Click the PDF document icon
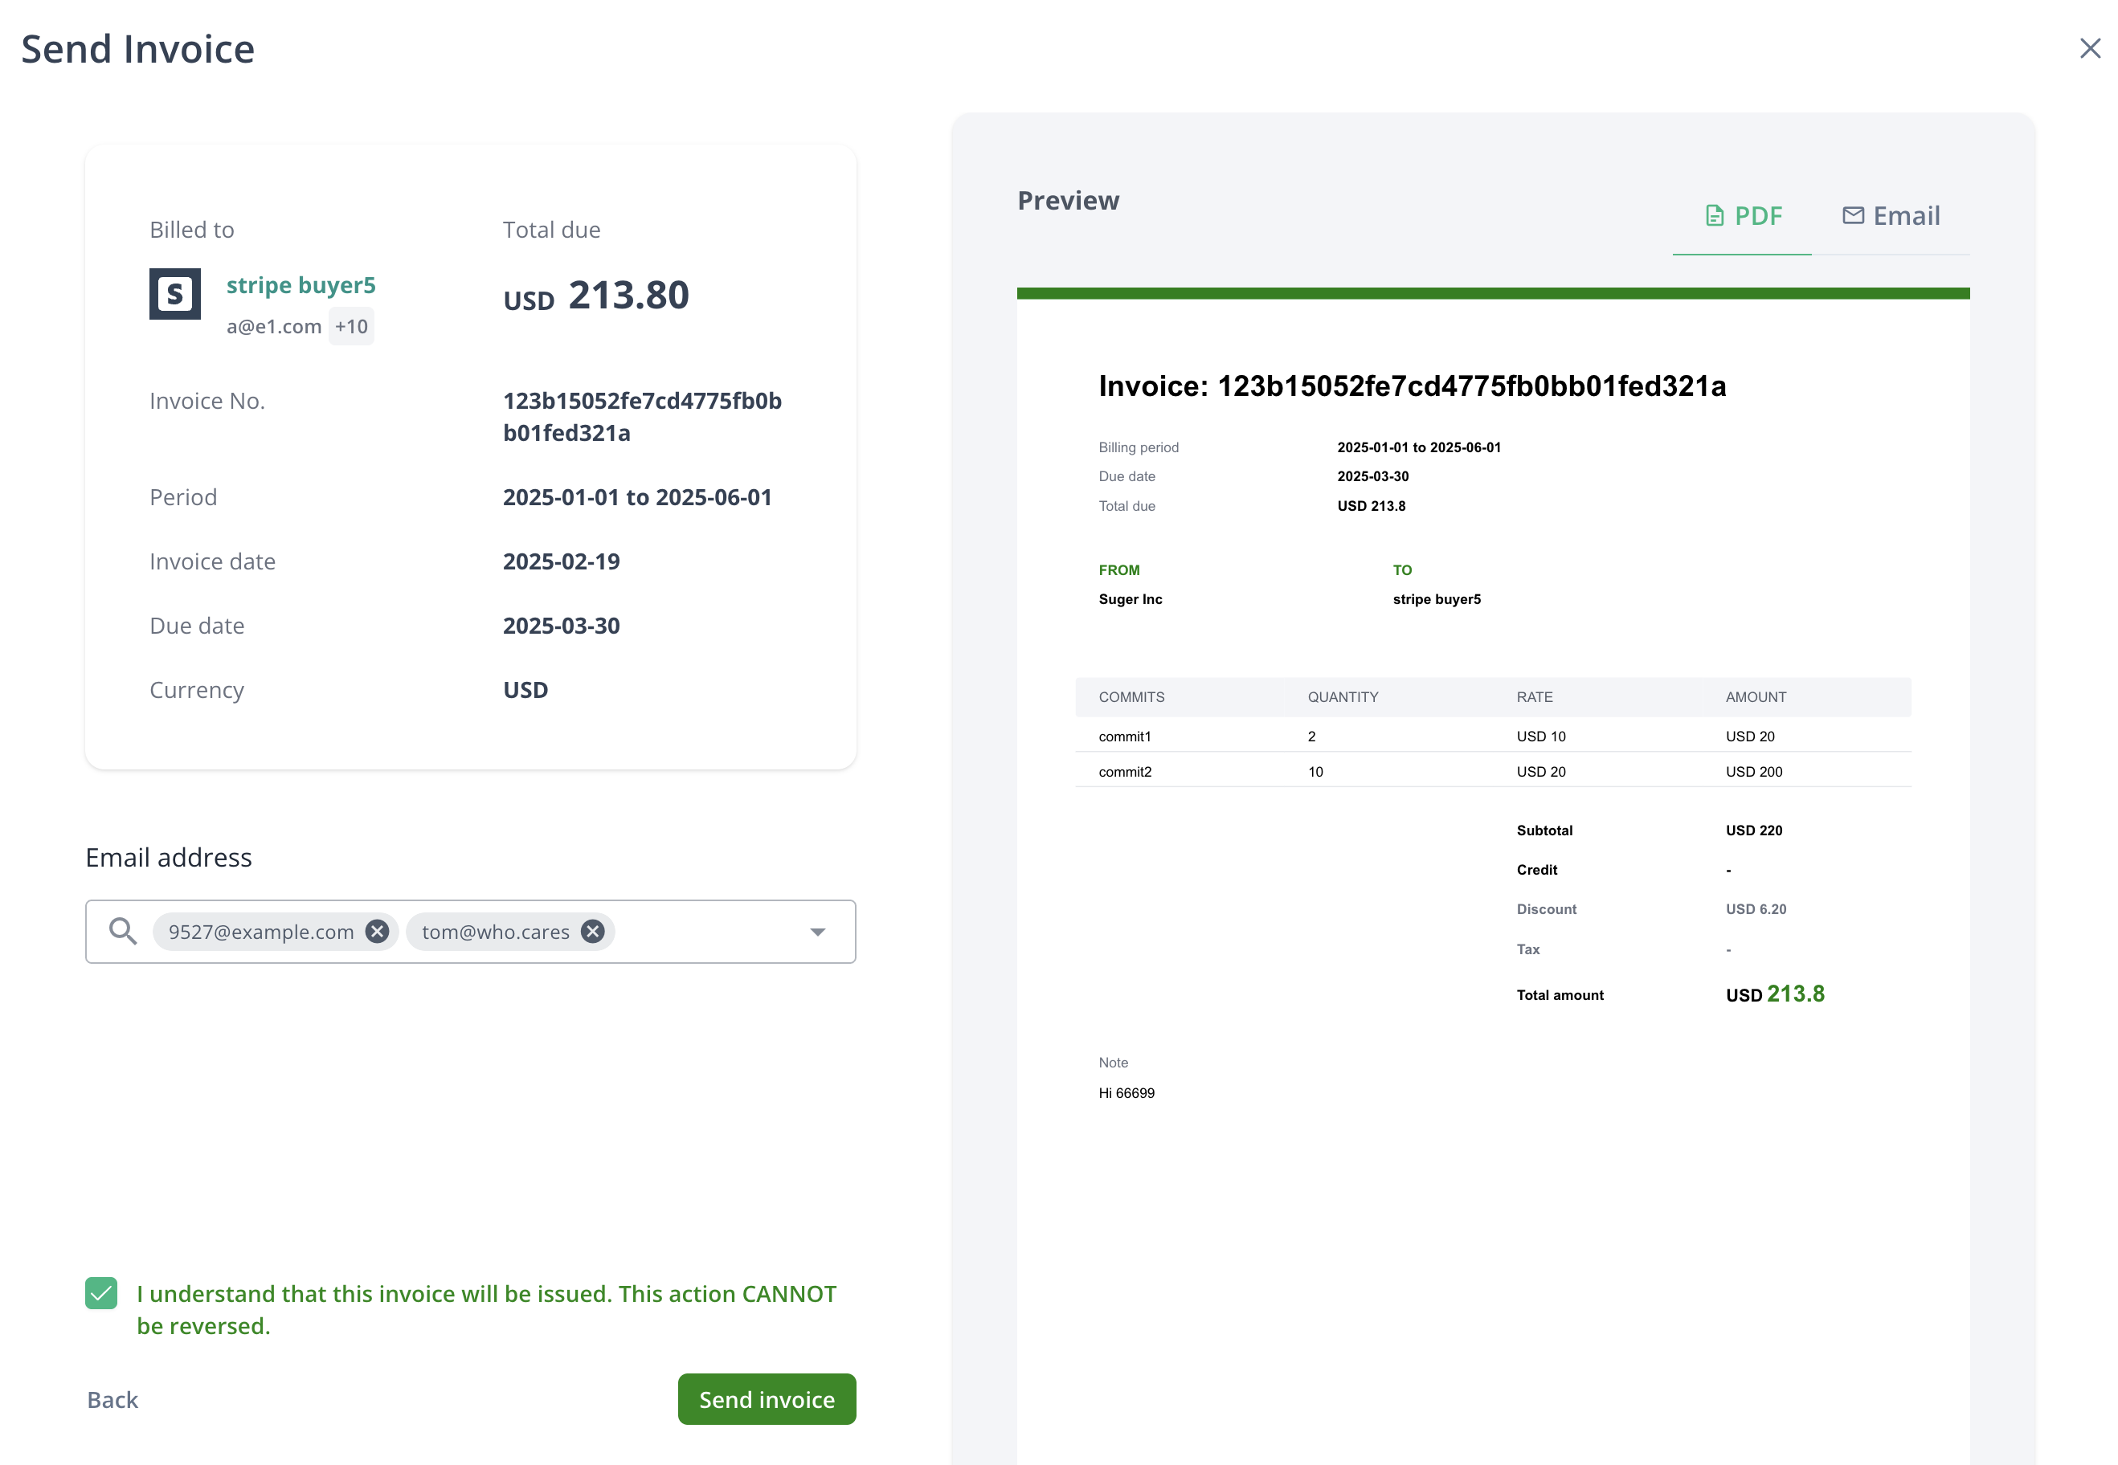The image size is (2118, 1465). (1713, 216)
